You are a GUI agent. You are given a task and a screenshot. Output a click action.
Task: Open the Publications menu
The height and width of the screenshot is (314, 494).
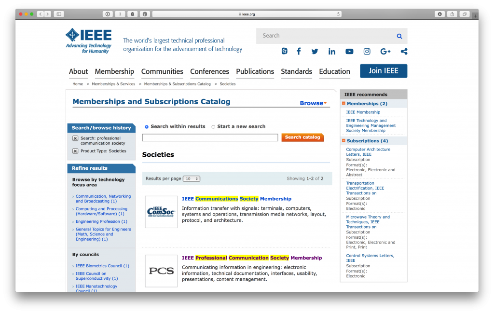click(255, 71)
